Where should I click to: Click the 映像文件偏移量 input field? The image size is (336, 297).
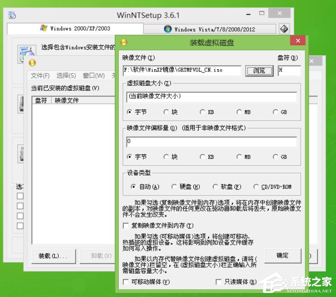click(x=211, y=142)
